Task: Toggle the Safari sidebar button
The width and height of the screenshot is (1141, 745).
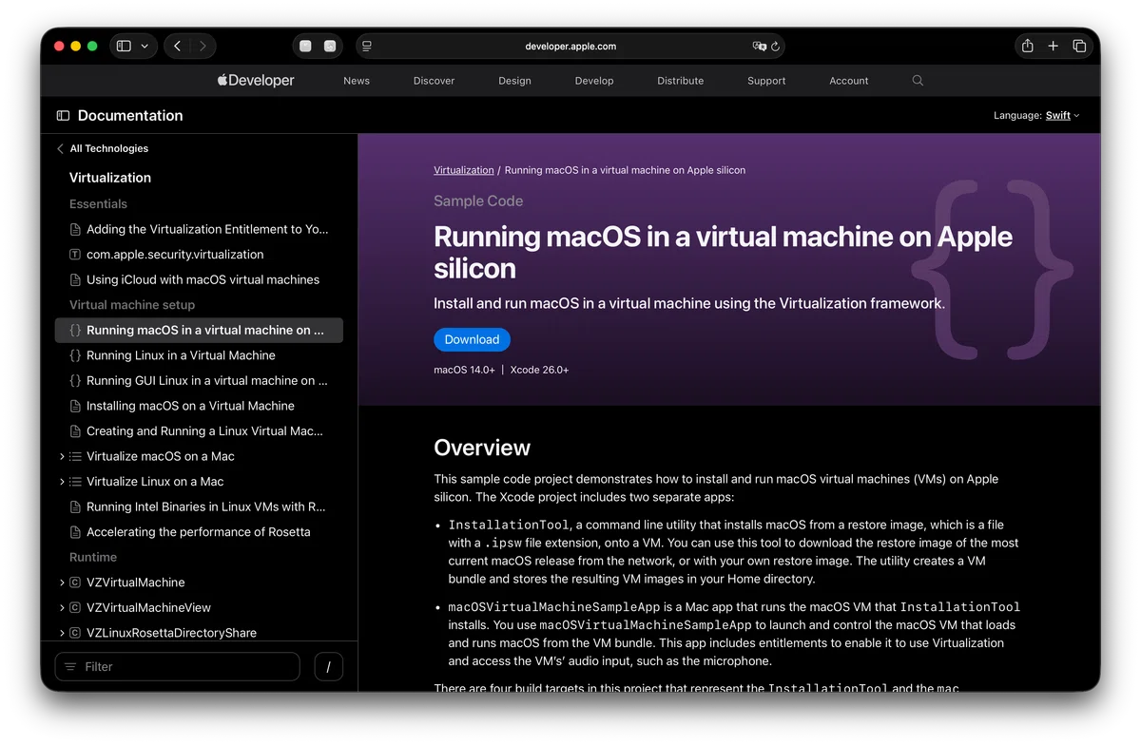Action: (x=124, y=46)
